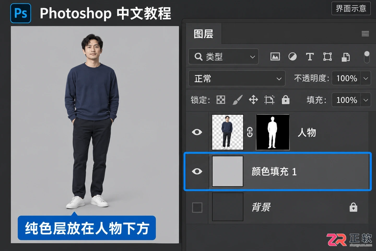Viewport: 376px width, 251px height.
Task: Lock artboard nesting icon
Action: click(269, 100)
